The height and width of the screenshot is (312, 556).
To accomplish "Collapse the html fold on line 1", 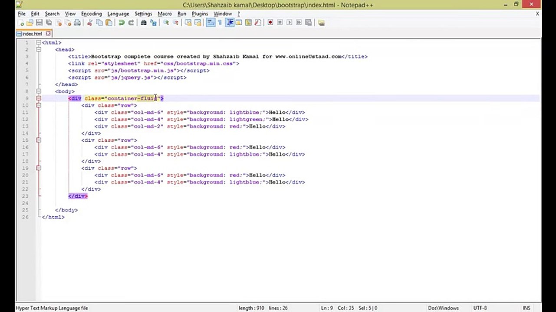I will pyautogui.click(x=39, y=42).
